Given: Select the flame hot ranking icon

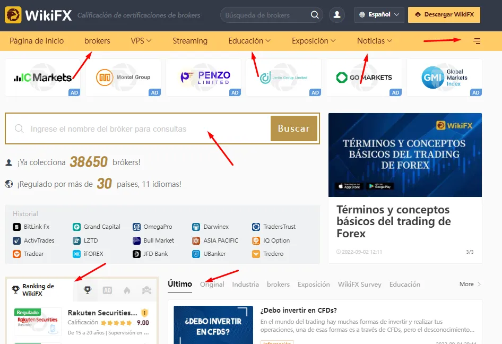Looking at the screenshot, I should [x=127, y=290].
